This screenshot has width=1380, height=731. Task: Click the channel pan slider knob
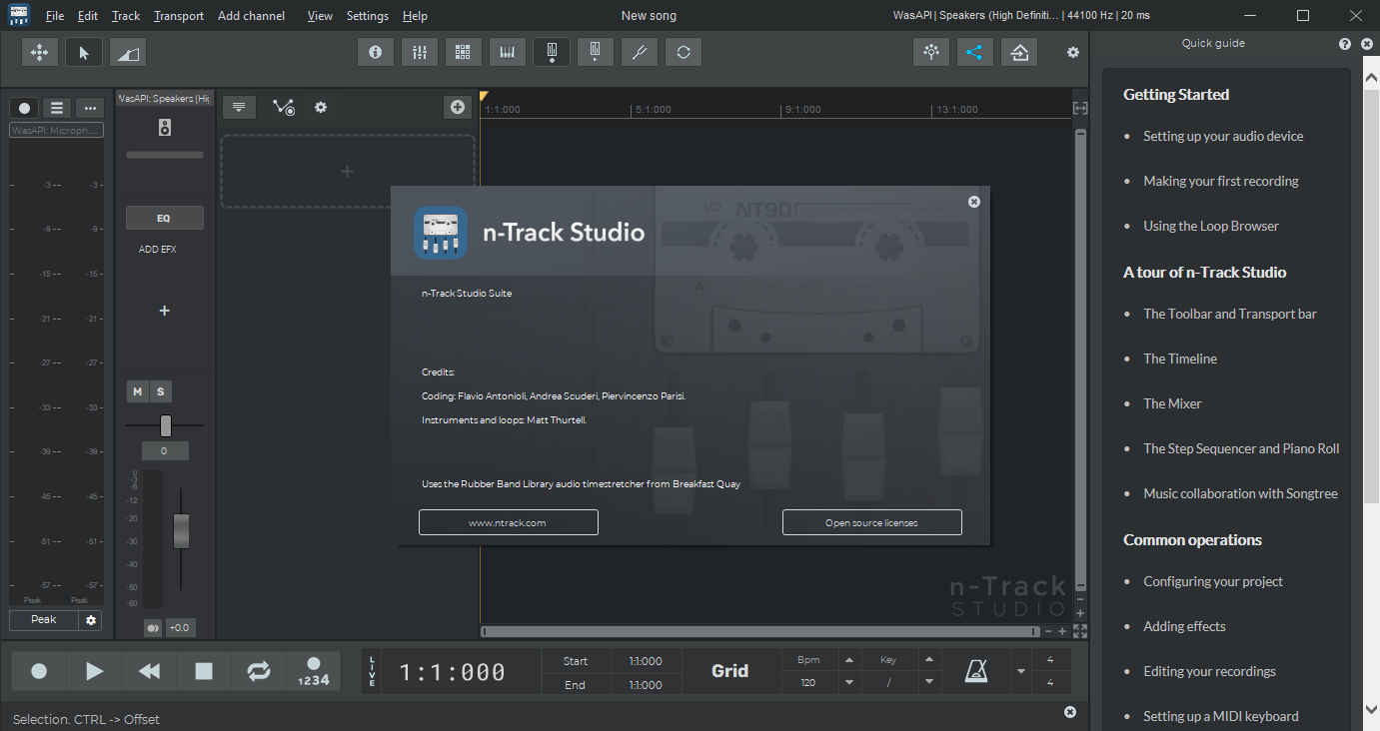click(x=166, y=426)
